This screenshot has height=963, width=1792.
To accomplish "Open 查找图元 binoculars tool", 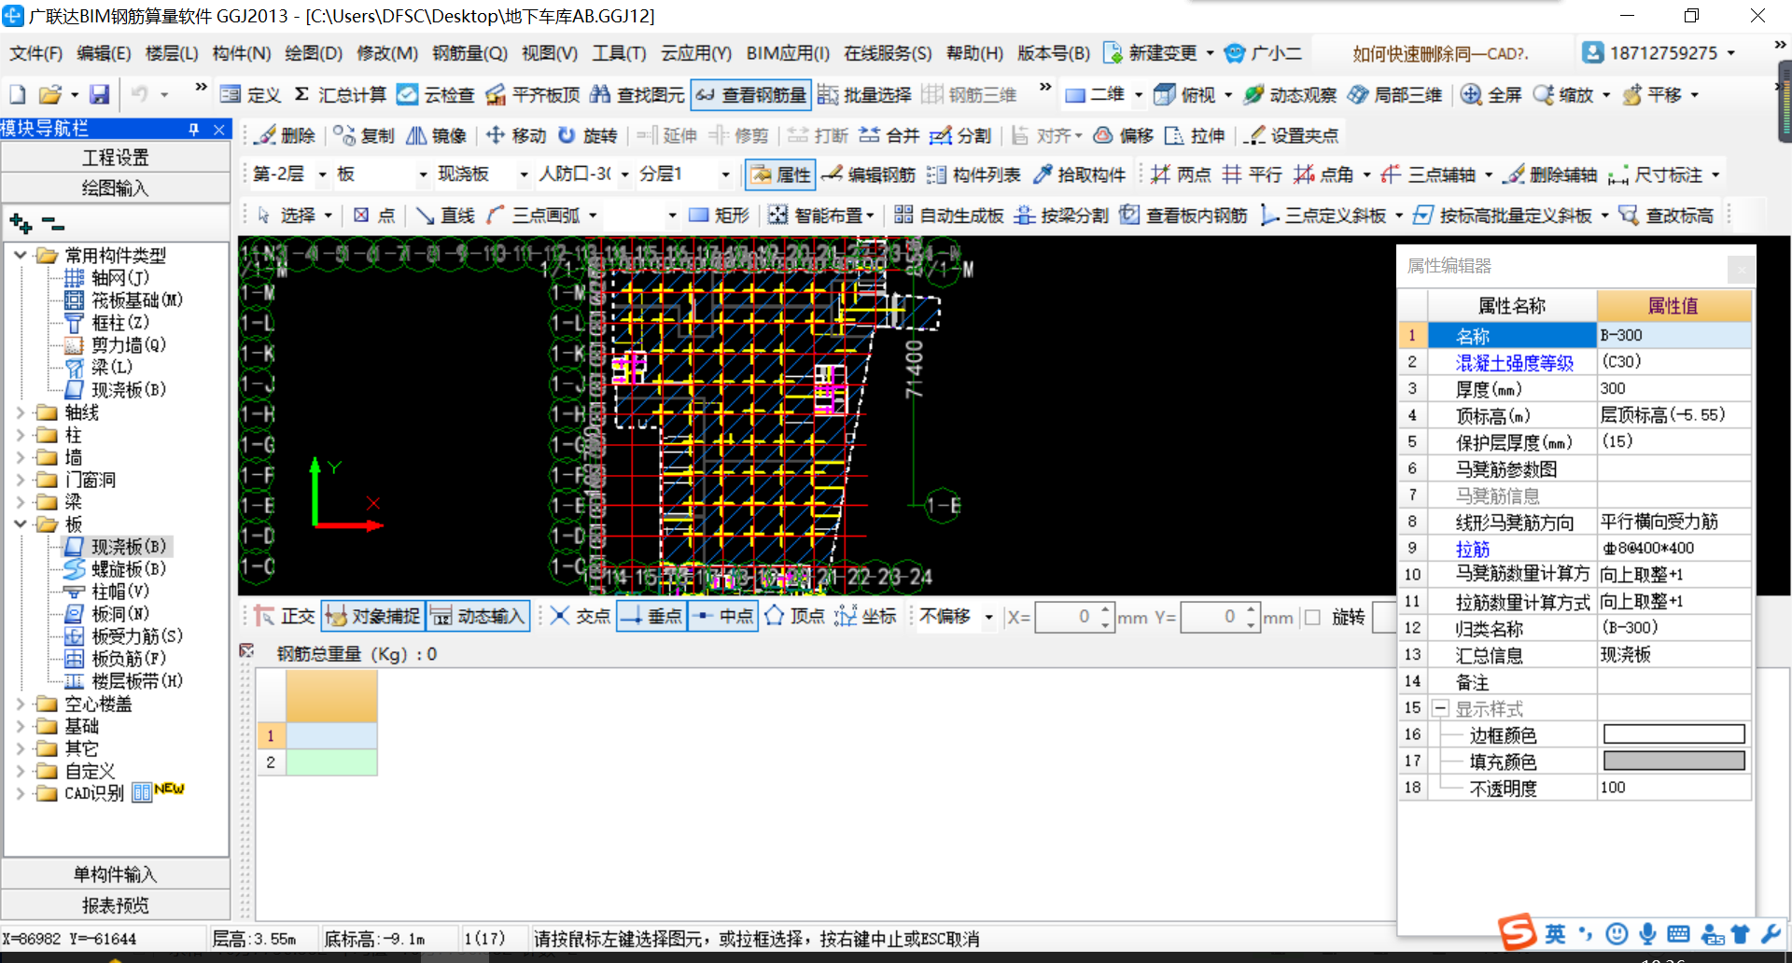I will (637, 94).
